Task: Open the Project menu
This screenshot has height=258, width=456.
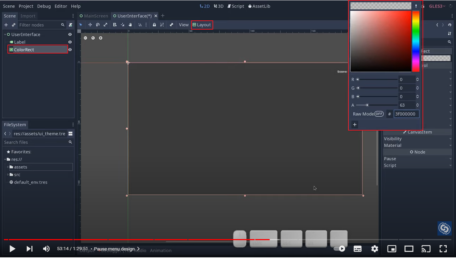Action: point(26,6)
